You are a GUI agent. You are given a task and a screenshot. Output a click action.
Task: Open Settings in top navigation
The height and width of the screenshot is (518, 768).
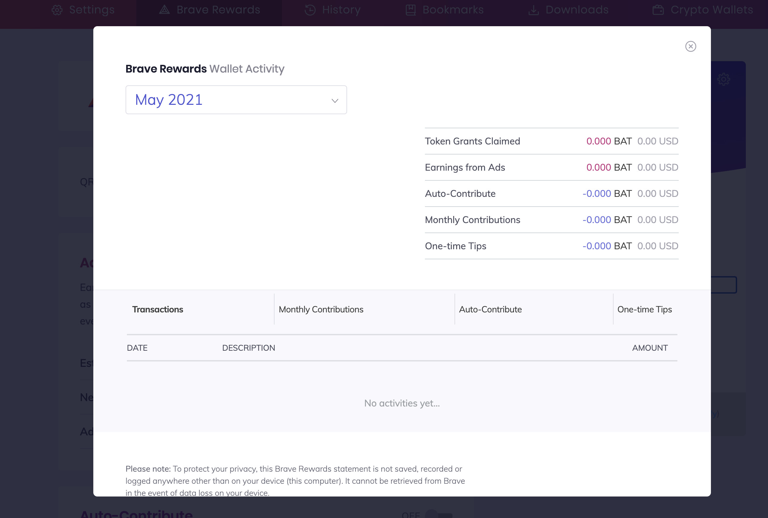point(83,10)
